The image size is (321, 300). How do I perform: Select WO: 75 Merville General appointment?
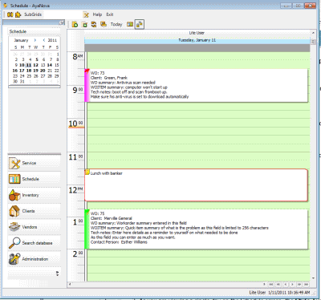(196, 229)
